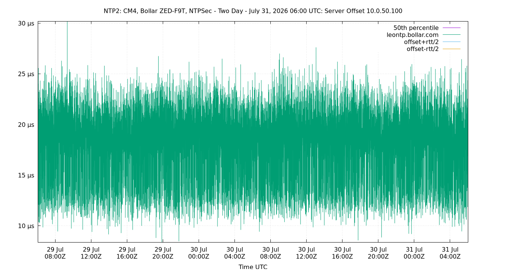Click the '30 Jul 08:00Z' x-axis label
506x272 pixels.
[270, 253]
